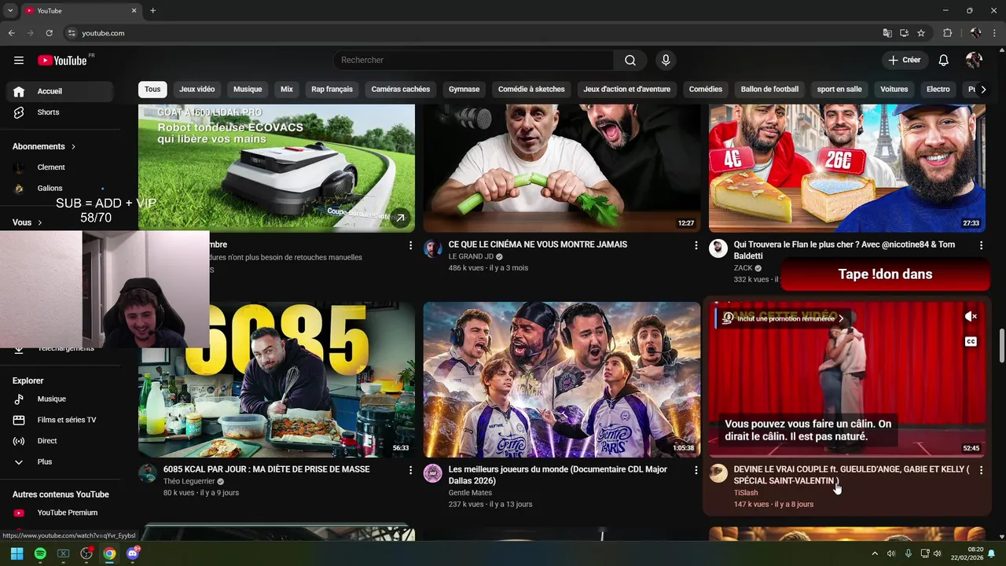Open Shorts in the sidebar
Screen dimensions: 1006x566
[x=60, y=112]
